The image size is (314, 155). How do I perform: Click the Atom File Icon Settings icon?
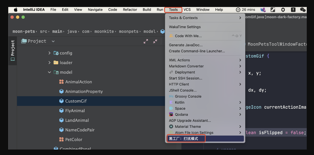(x=171, y=133)
